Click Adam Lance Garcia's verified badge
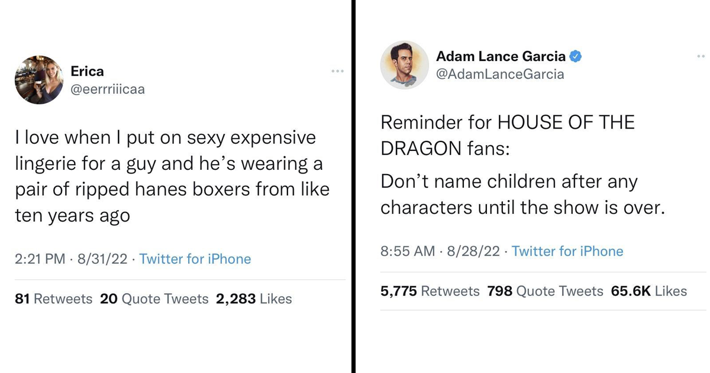The width and height of the screenshot is (710, 373). coord(576,57)
